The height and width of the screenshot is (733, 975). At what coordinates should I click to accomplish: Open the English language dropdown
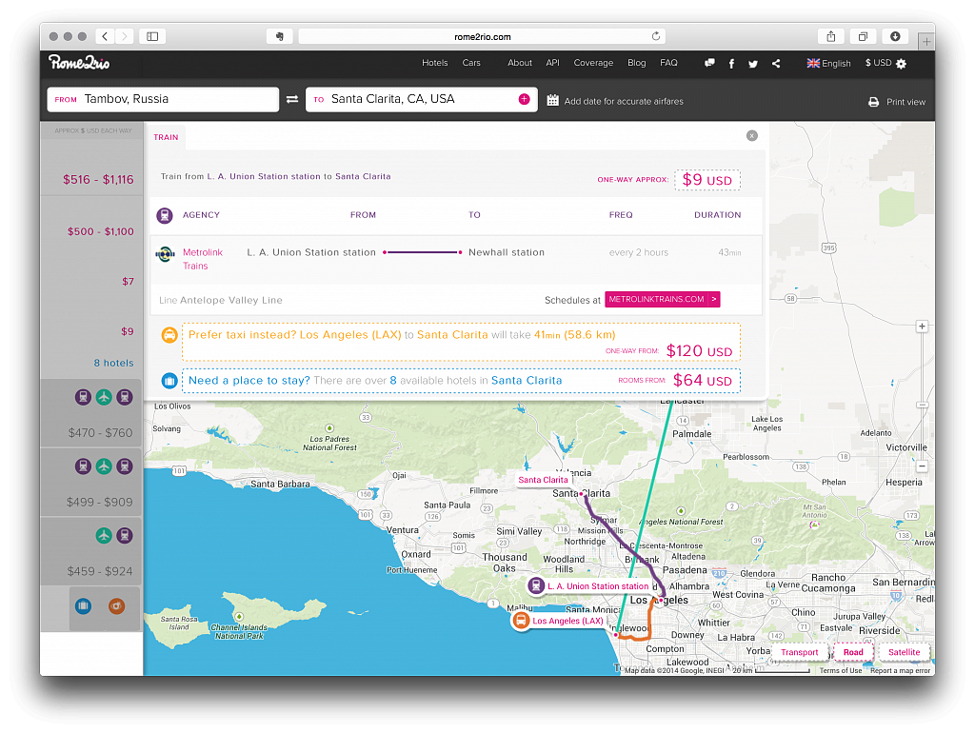point(828,64)
